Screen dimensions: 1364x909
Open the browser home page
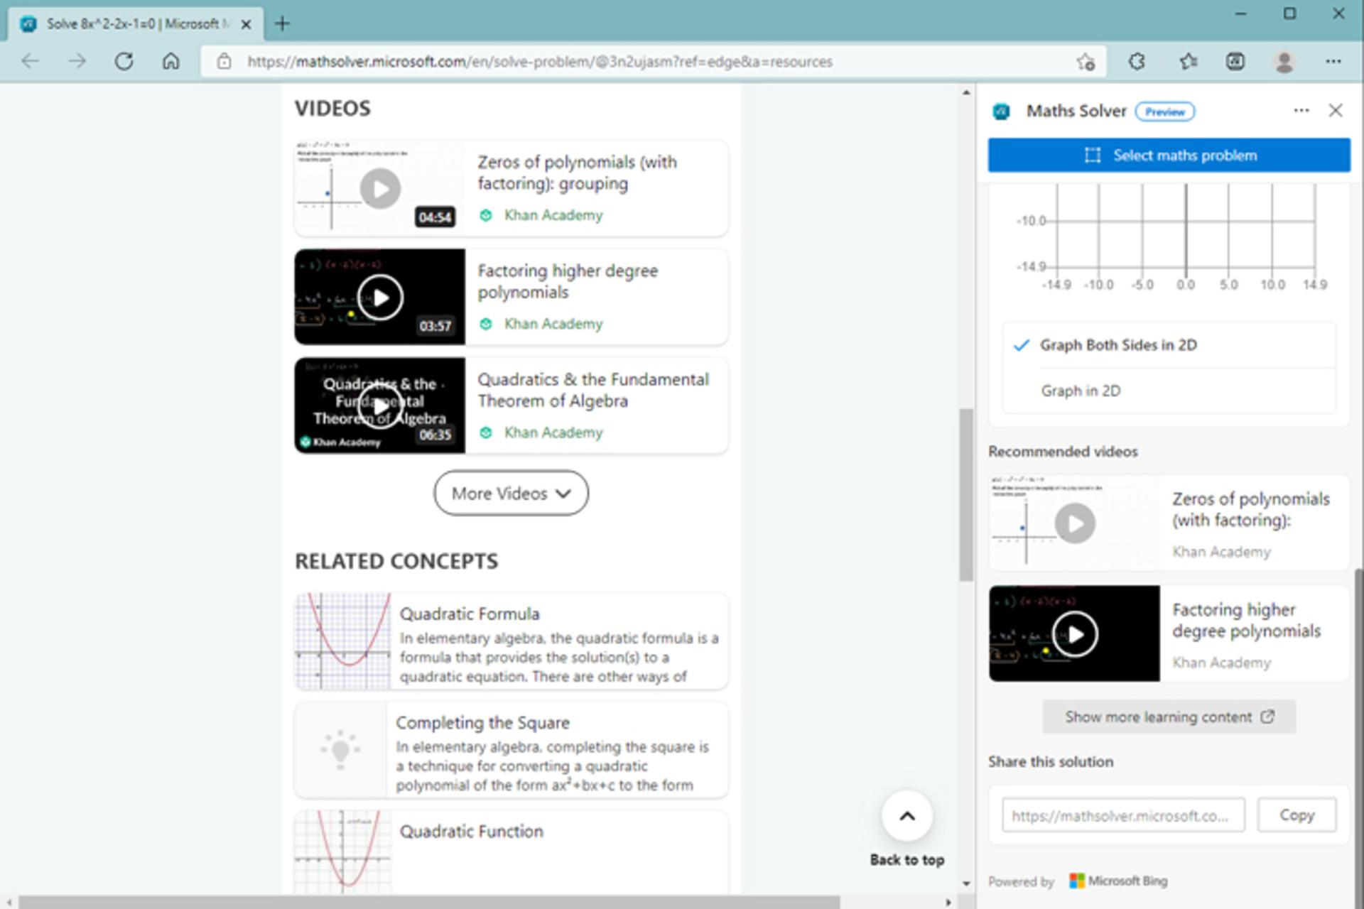[x=170, y=62]
